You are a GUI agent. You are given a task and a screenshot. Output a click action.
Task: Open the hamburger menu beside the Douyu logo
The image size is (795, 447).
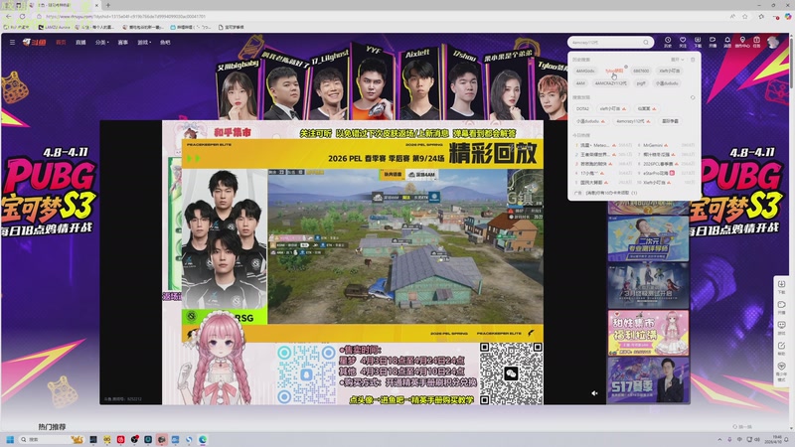point(12,43)
